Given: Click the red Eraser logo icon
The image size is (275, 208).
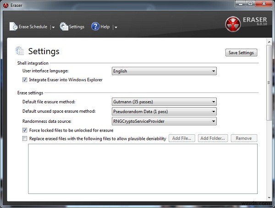Looking at the screenshot, I should pyautogui.click(x=233, y=24).
